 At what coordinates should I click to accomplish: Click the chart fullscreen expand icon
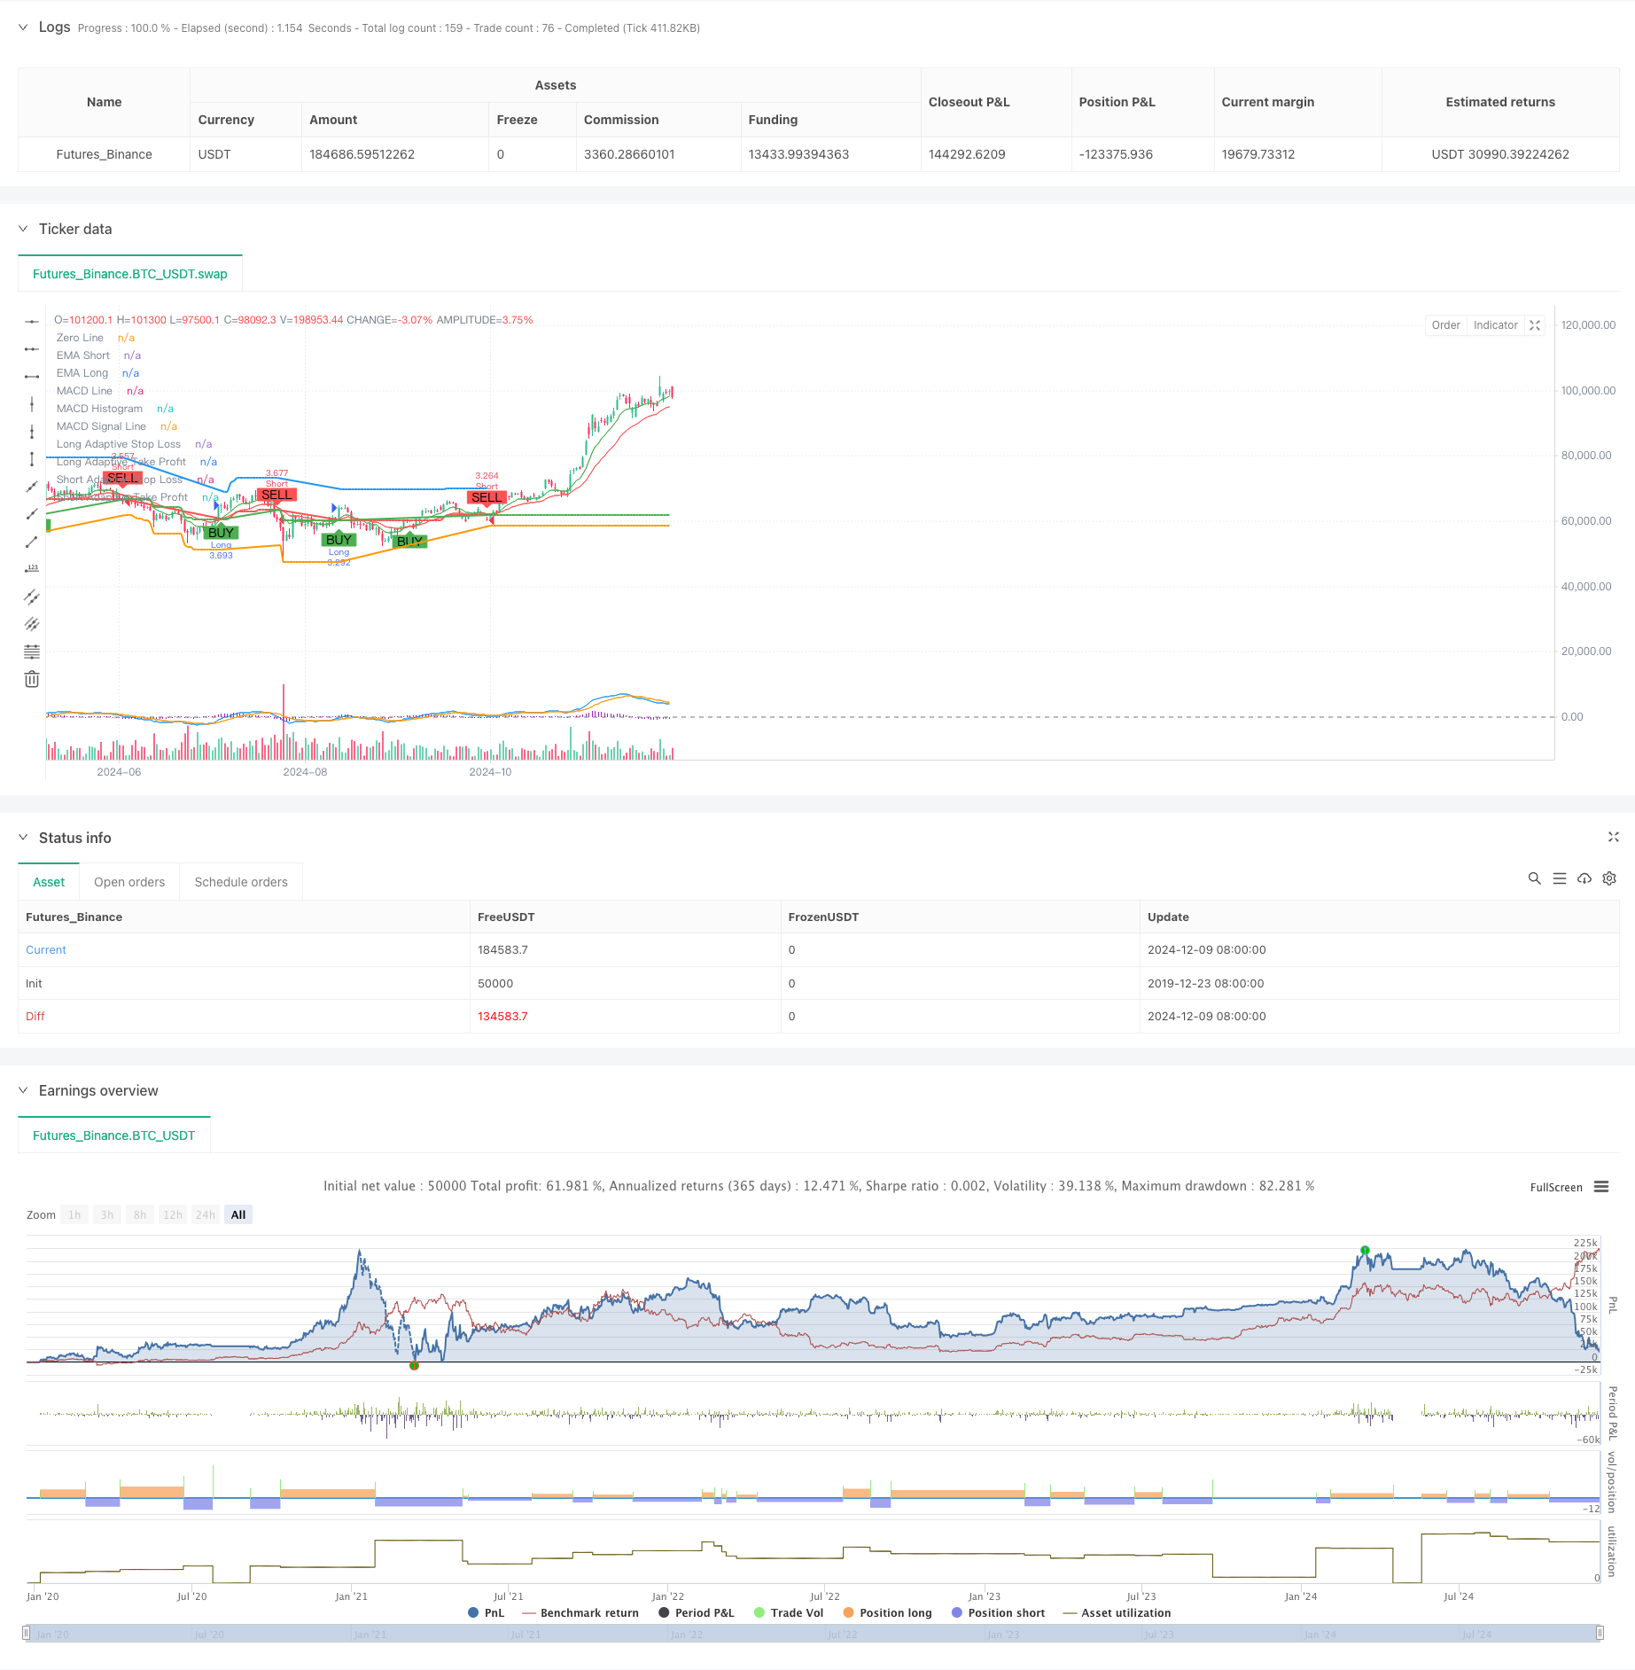click(x=1536, y=325)
